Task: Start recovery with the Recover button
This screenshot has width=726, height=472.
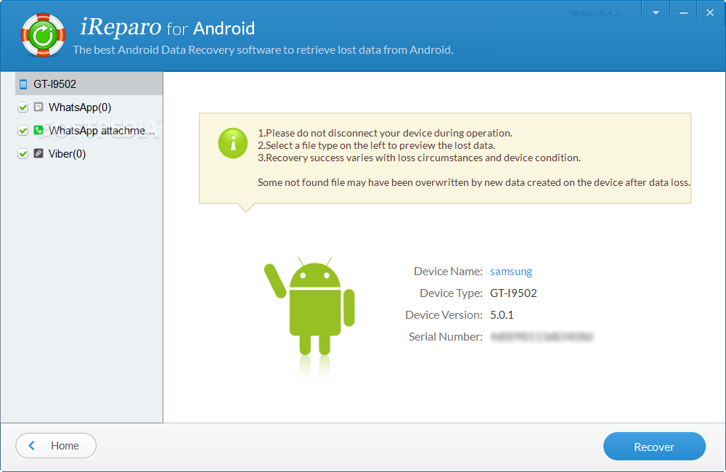Action: tap(654, 447)
